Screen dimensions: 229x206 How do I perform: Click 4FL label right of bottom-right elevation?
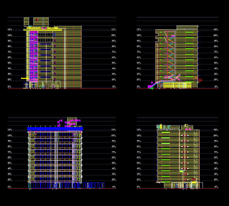click(x=216, y=168)
